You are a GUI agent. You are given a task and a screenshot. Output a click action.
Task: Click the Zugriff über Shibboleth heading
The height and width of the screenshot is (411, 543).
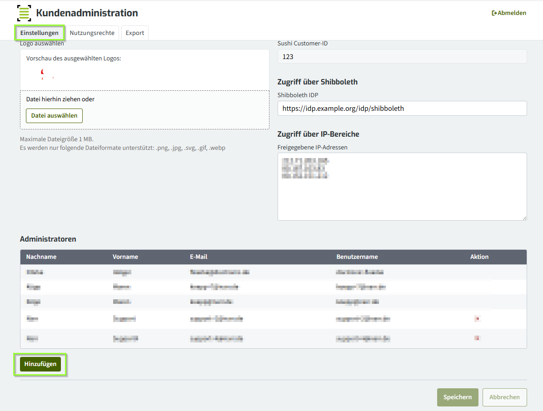pos(318,82)
